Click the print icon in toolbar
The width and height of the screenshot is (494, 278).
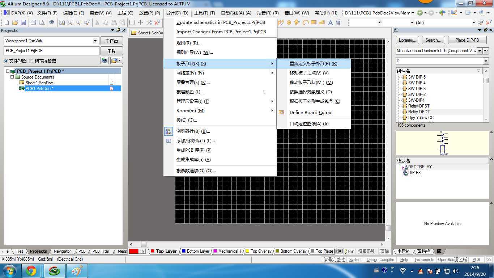coord(34,22)
